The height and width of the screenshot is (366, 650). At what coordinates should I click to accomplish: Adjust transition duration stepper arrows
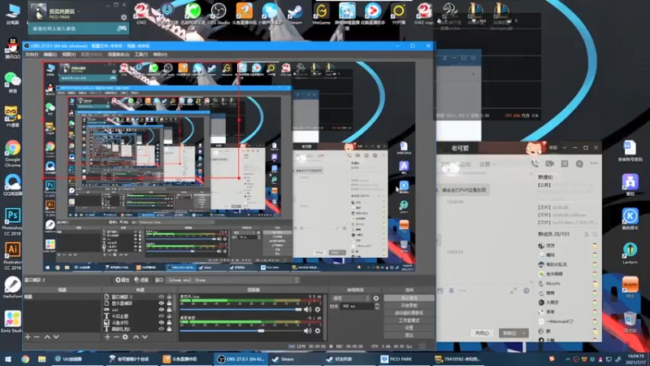pos(377,307)
